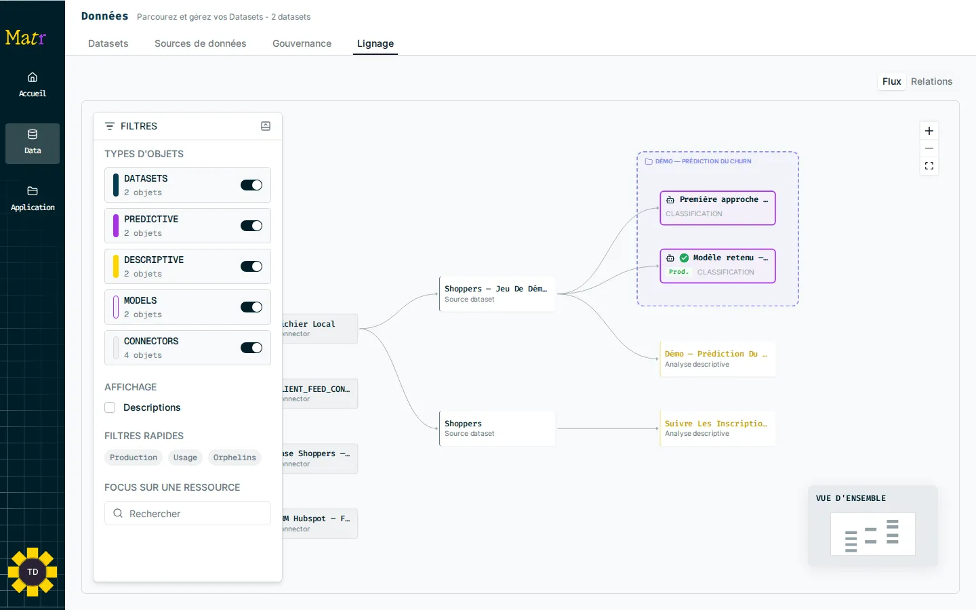976x610 pixels.
Task: Toggle the Datasets object type switch
Action: 251,185
